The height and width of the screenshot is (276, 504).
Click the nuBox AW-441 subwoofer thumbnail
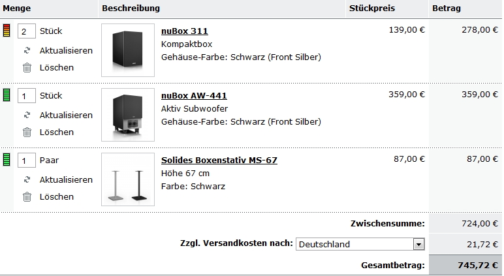click(x=128, y=115)
